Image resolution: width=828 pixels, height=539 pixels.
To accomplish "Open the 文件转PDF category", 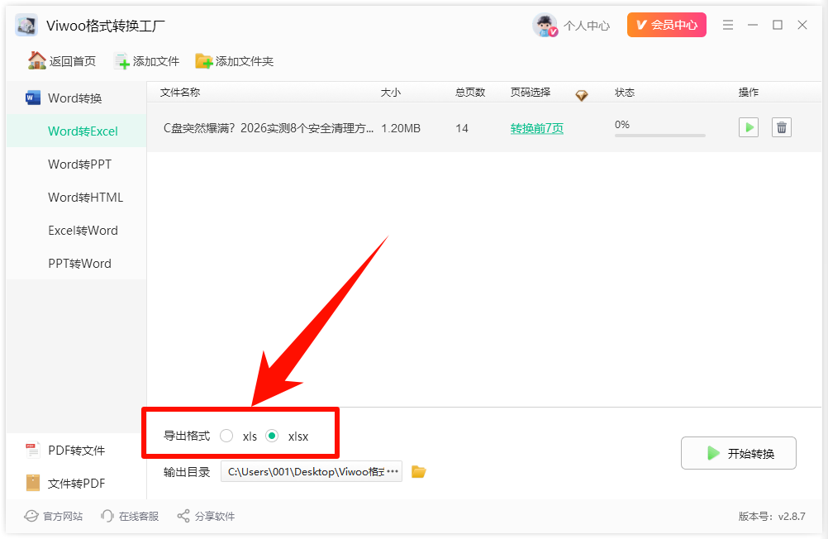I will [77, 483].
